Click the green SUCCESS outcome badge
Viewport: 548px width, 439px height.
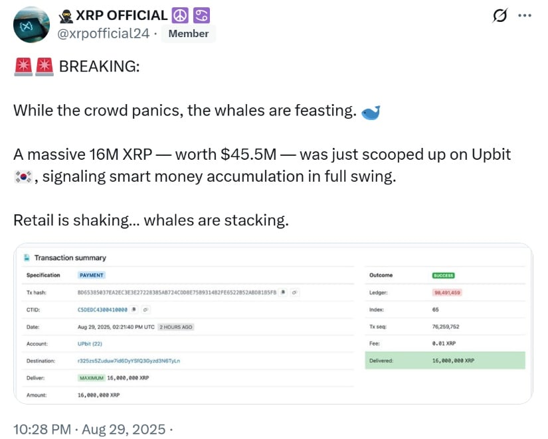click(x=444, y=275)
